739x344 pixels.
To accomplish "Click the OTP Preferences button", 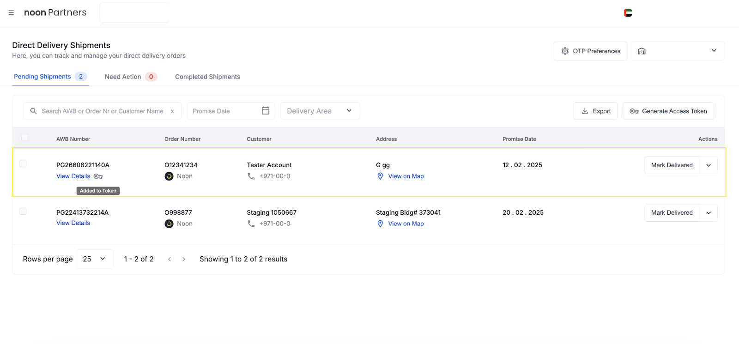I will [x=590, y=51].
